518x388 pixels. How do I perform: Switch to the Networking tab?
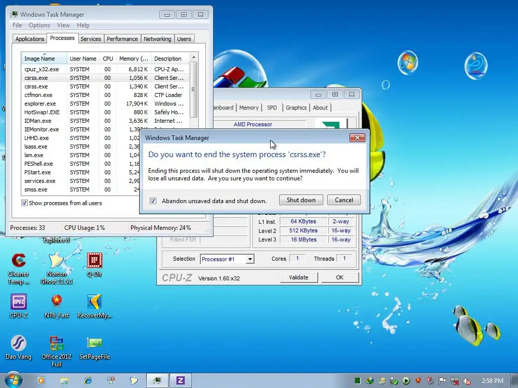point(157,39)
